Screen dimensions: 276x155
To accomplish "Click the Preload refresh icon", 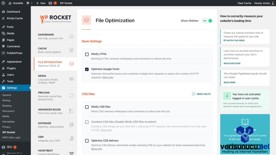I will (x=71, y=96).
